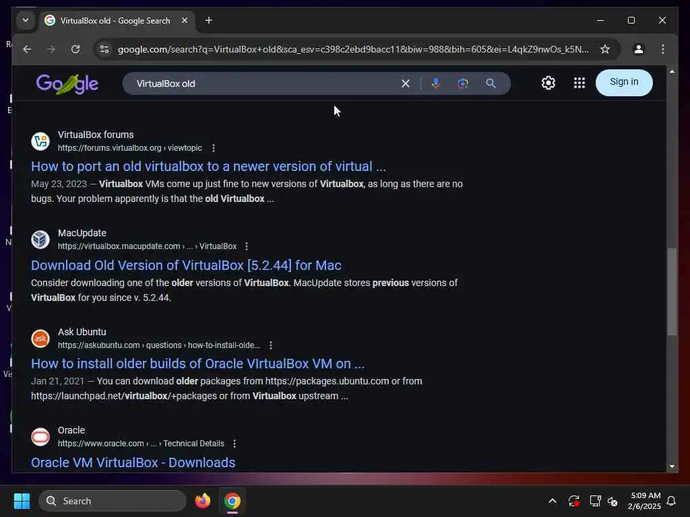The height and width of the screenshot is (517, 690).
Task: Click the page vertical scrollbar thumb
Action: tap(672, 292)
